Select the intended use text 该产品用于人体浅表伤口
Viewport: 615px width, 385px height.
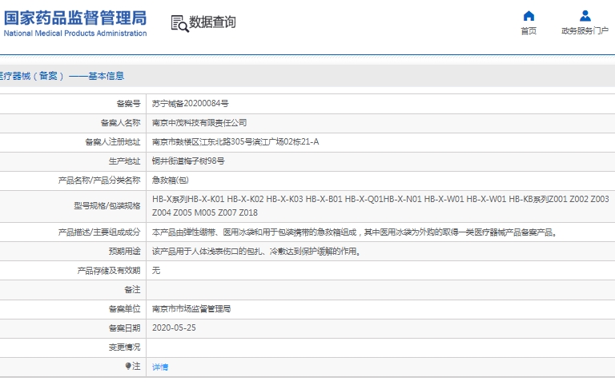pos(256,251)
